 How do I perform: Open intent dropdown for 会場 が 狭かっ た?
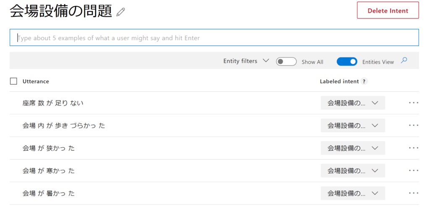(x=353, y=148)
